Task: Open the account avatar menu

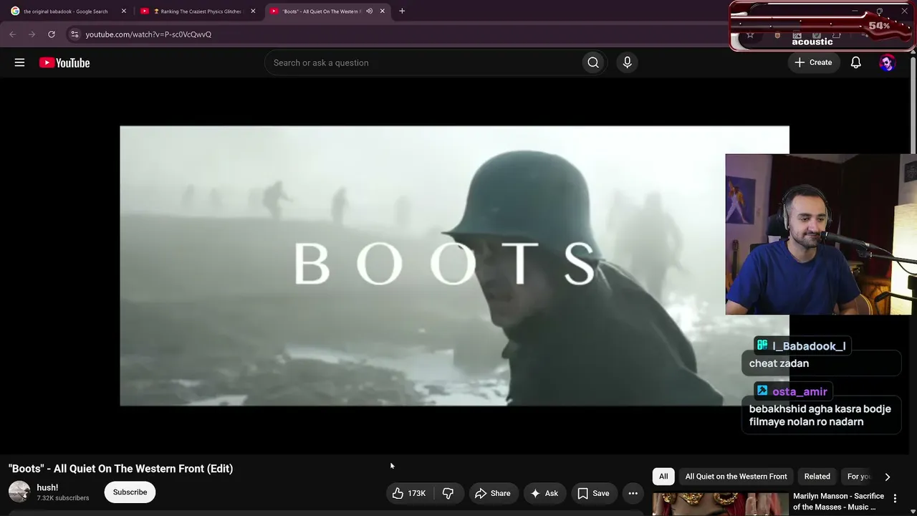Action: pyautogui.click(x=887, y=62)
